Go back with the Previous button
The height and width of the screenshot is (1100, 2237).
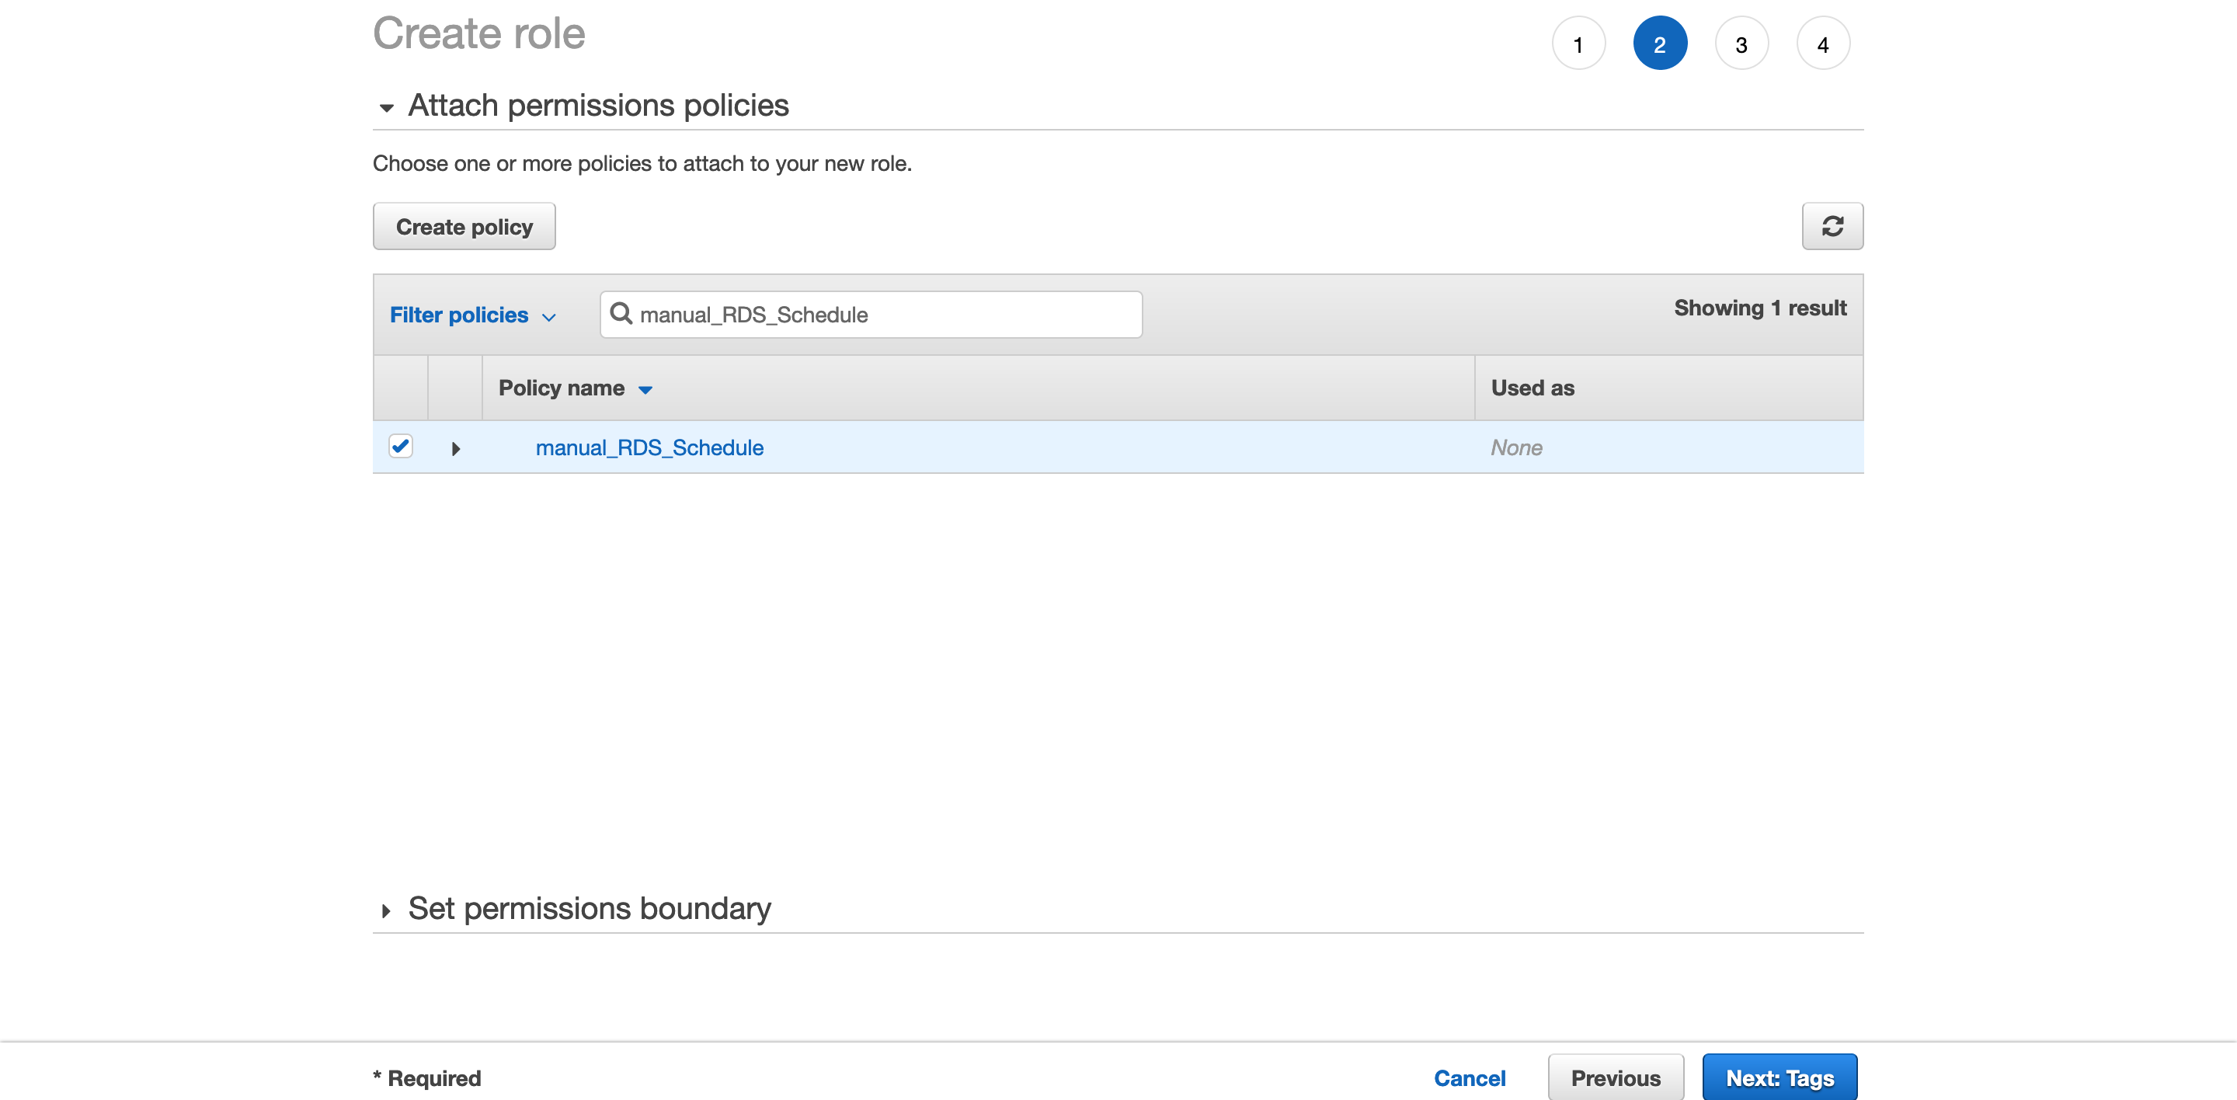(x=1616, y=1077)
